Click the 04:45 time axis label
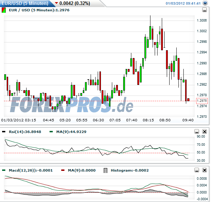 point(49,120)
